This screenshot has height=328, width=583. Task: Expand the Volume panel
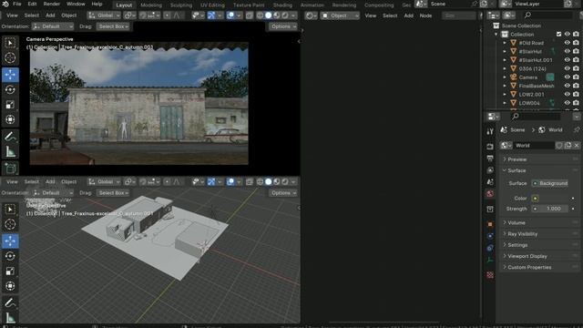(539, 222)
